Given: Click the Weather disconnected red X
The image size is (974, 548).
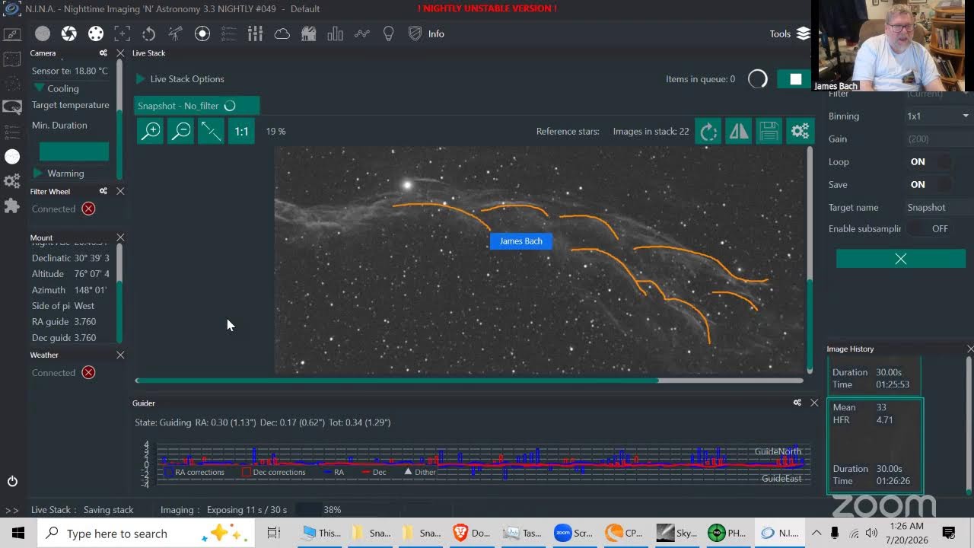Looking at the screenshot, I should coord(88,372).
